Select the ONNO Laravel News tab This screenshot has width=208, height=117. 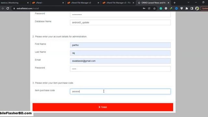(154, 3)
